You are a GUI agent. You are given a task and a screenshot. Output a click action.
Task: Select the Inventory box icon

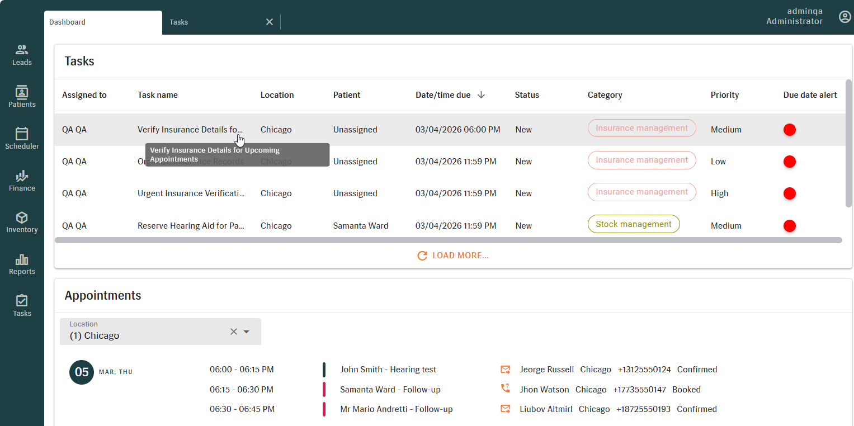point(22,217)
